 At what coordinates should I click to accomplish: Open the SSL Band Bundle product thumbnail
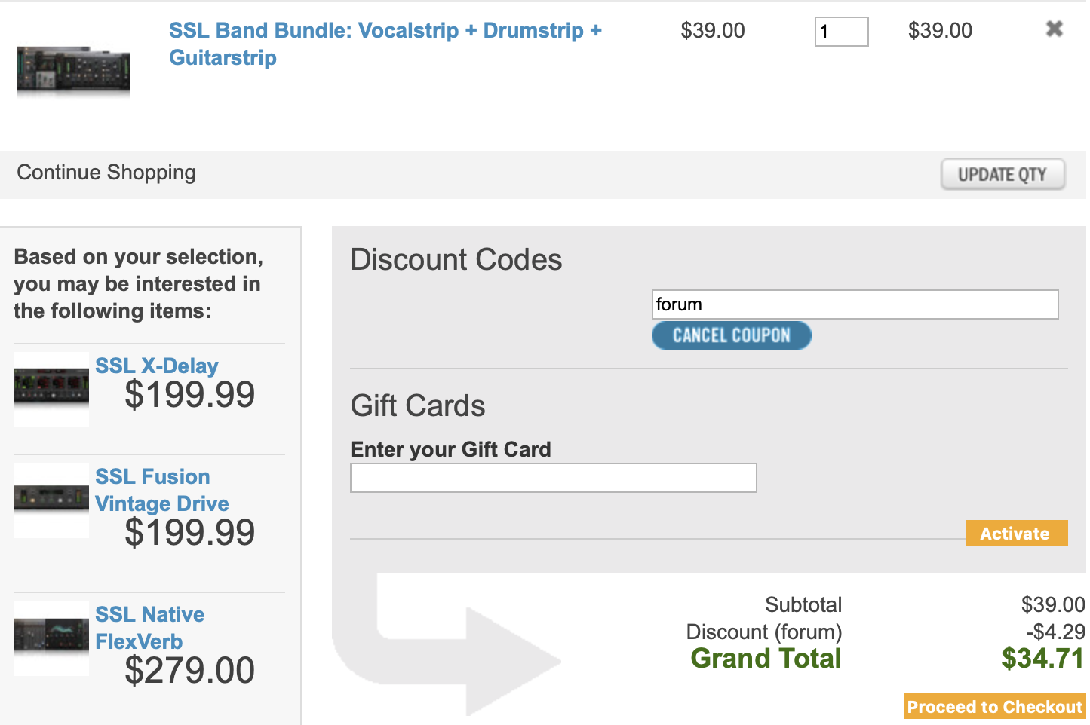[x=73, y=72]
